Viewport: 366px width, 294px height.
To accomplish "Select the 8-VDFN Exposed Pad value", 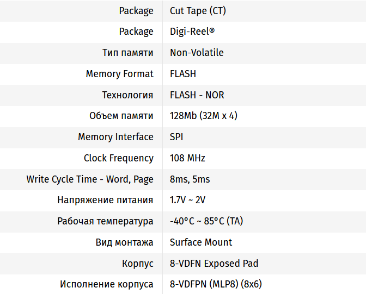I will [x=214, y=264].
